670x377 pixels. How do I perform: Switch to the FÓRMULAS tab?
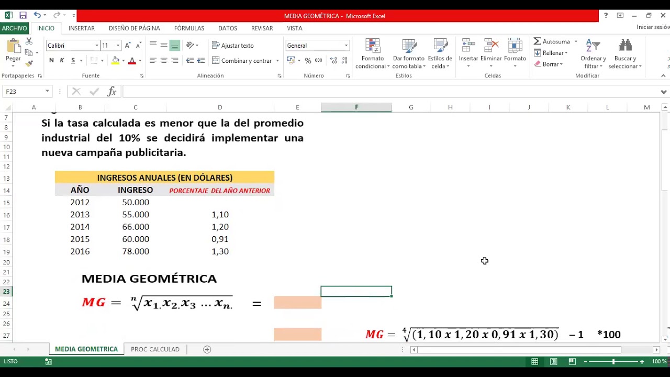[189, 28]
